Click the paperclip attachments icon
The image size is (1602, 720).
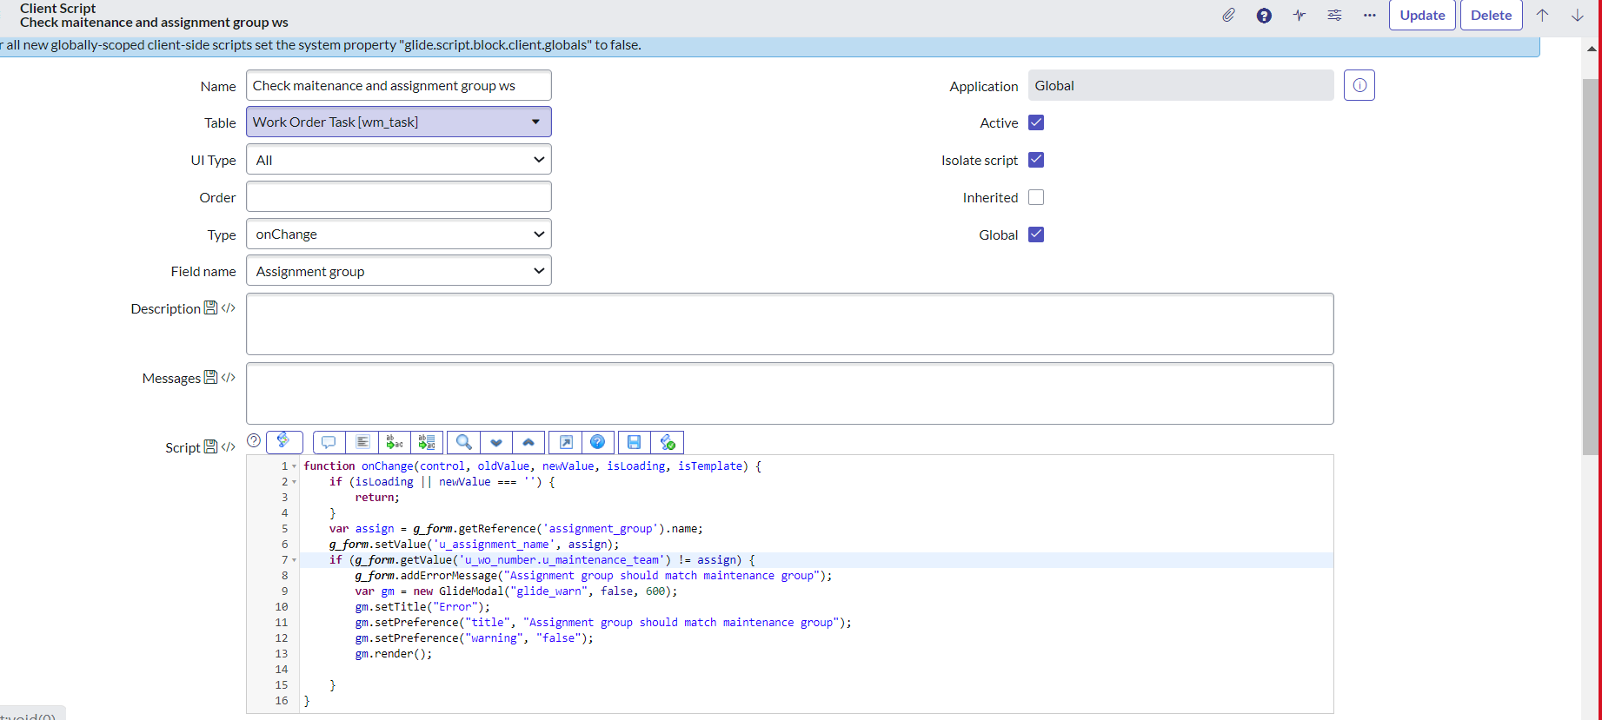(x=1228, y=15)
